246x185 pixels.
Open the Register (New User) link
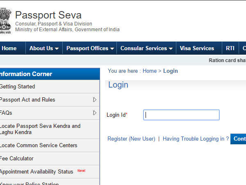[x=131, y=139]
